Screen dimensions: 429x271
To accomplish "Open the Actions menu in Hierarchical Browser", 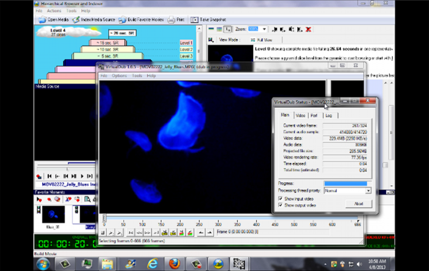I will (53, 11).
